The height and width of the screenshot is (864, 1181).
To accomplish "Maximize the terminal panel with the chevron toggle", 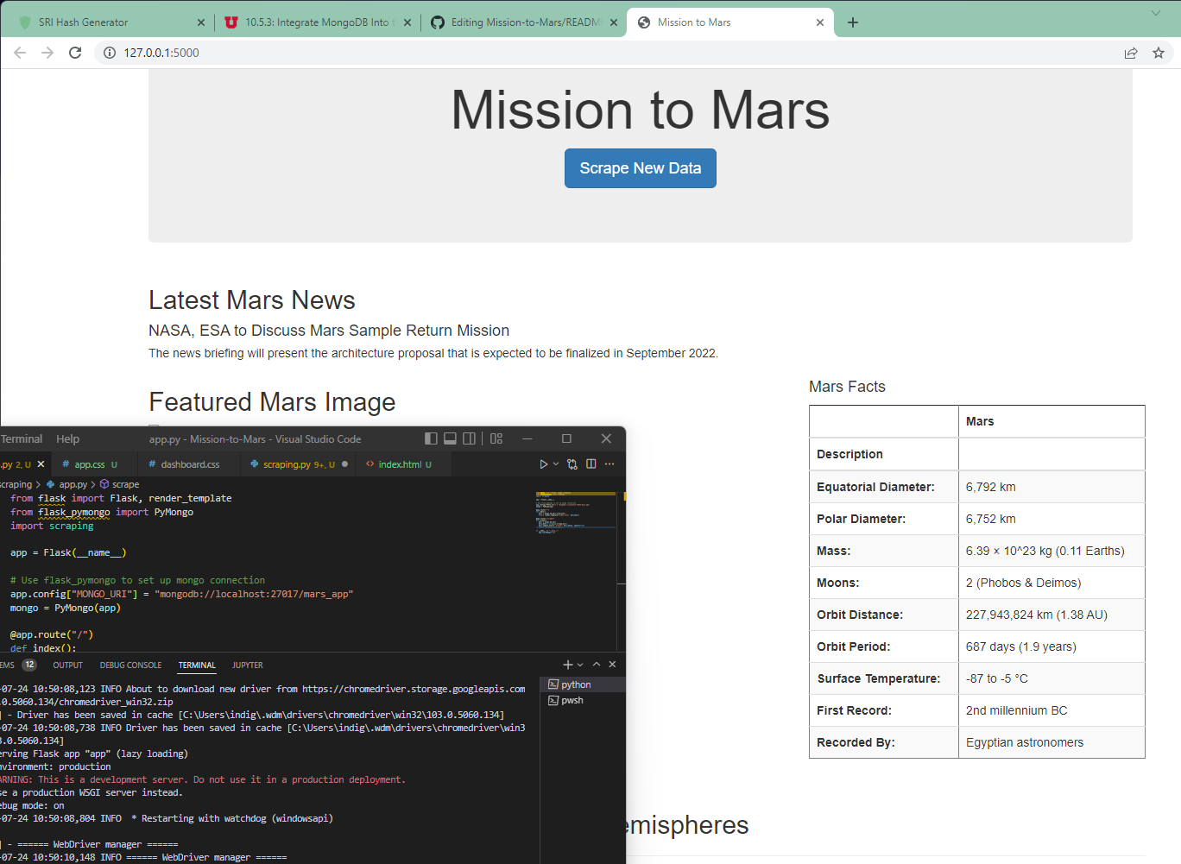I will coord(596,665).
